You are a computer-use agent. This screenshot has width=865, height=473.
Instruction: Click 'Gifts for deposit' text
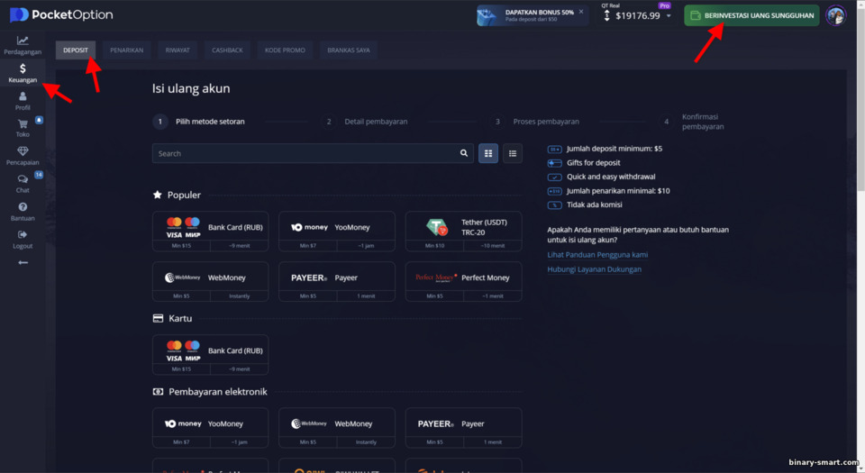(593, 163)
